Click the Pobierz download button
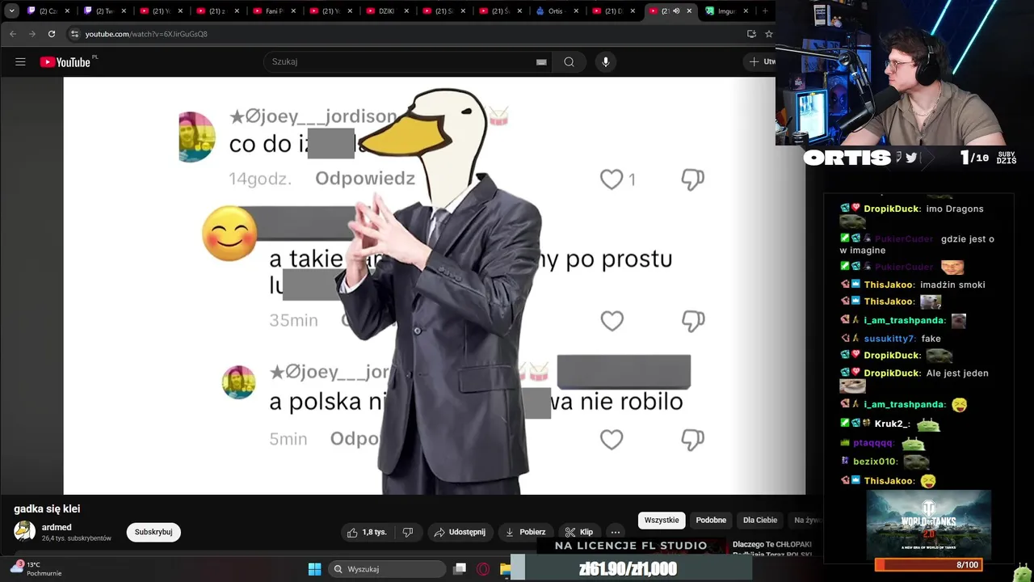1034x582 pixels. point(525,532)
